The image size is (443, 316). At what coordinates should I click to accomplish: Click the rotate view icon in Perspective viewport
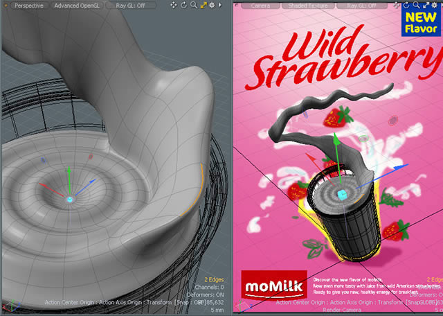click(183, 5)
